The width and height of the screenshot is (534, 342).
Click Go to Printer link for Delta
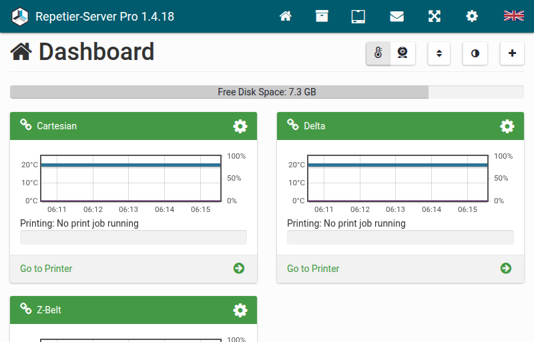point(313,269)
